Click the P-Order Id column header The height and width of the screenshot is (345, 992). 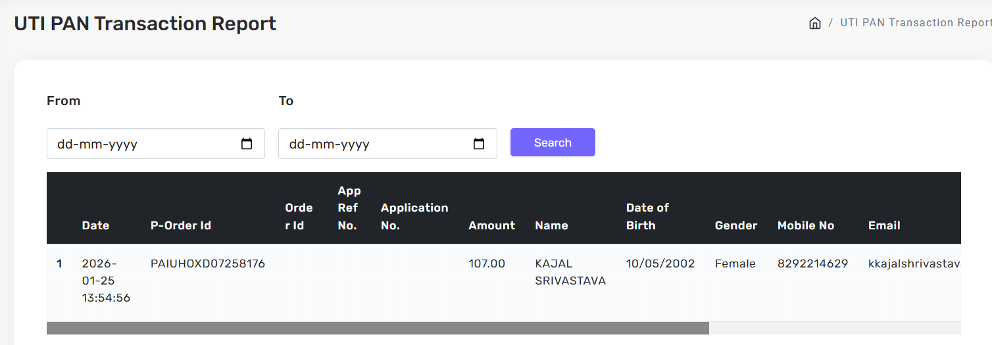[181, 225]
